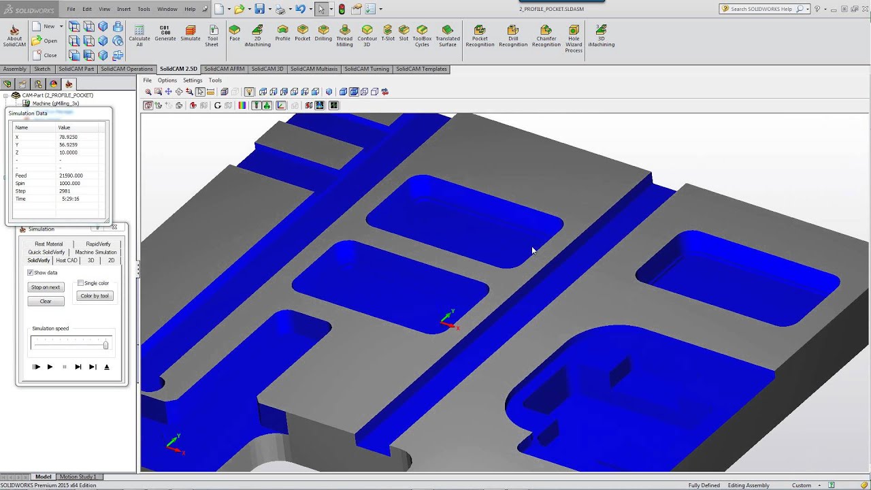The width and height of the screenshot is (871, 490).
Task: Run Drill Recognition
Action: [x=513, y=36]
